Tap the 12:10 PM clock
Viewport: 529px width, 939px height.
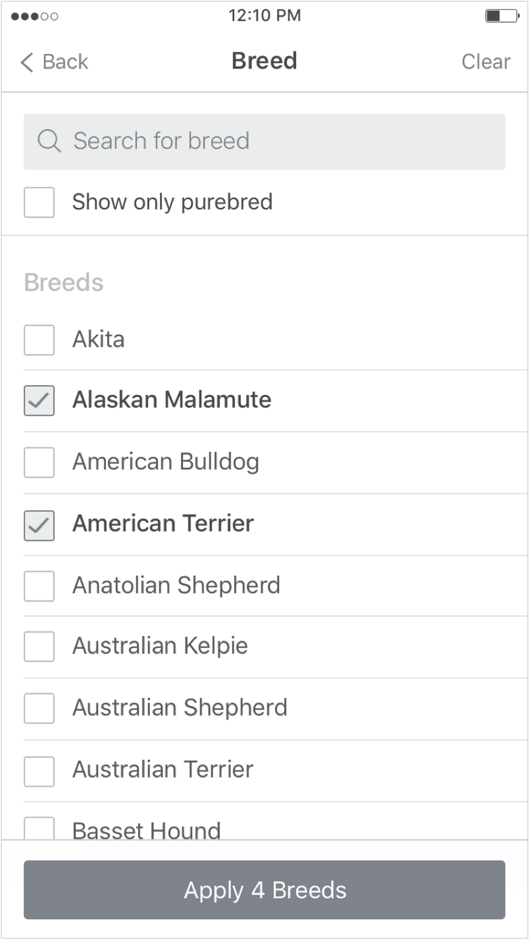(264, 15)
